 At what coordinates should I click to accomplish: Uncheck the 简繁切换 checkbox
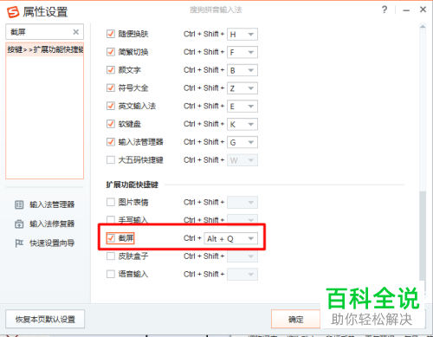point(111,52)
